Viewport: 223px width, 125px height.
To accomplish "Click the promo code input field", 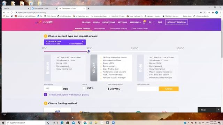I will point(147,89).
